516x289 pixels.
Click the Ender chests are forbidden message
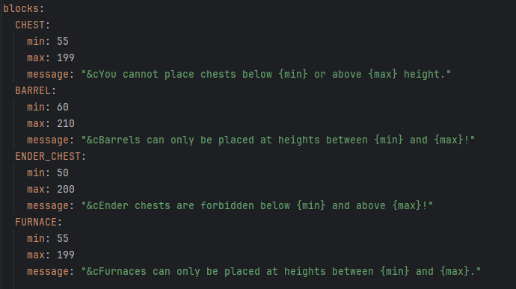[x=257, y=206]
